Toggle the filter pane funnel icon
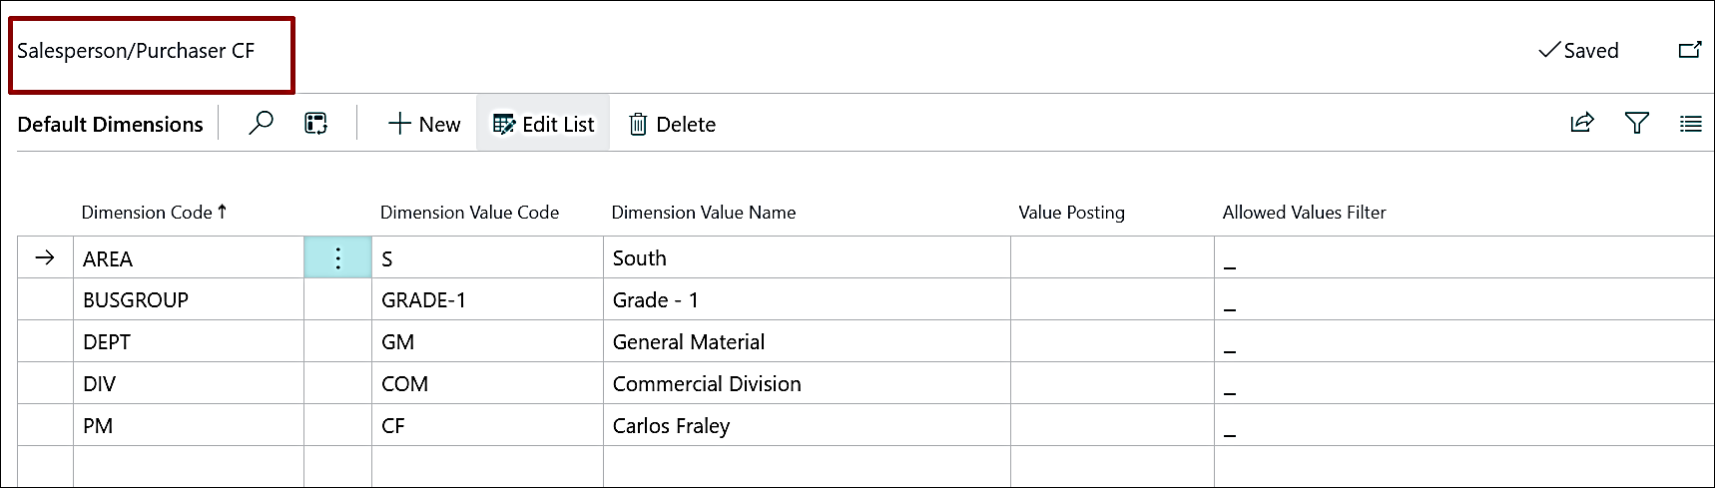The image size is (1715, 488). pos(1637,123)
